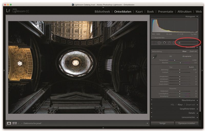
Task: Click the adjustment brush slider handle
Action: click(x=179, y=43)
